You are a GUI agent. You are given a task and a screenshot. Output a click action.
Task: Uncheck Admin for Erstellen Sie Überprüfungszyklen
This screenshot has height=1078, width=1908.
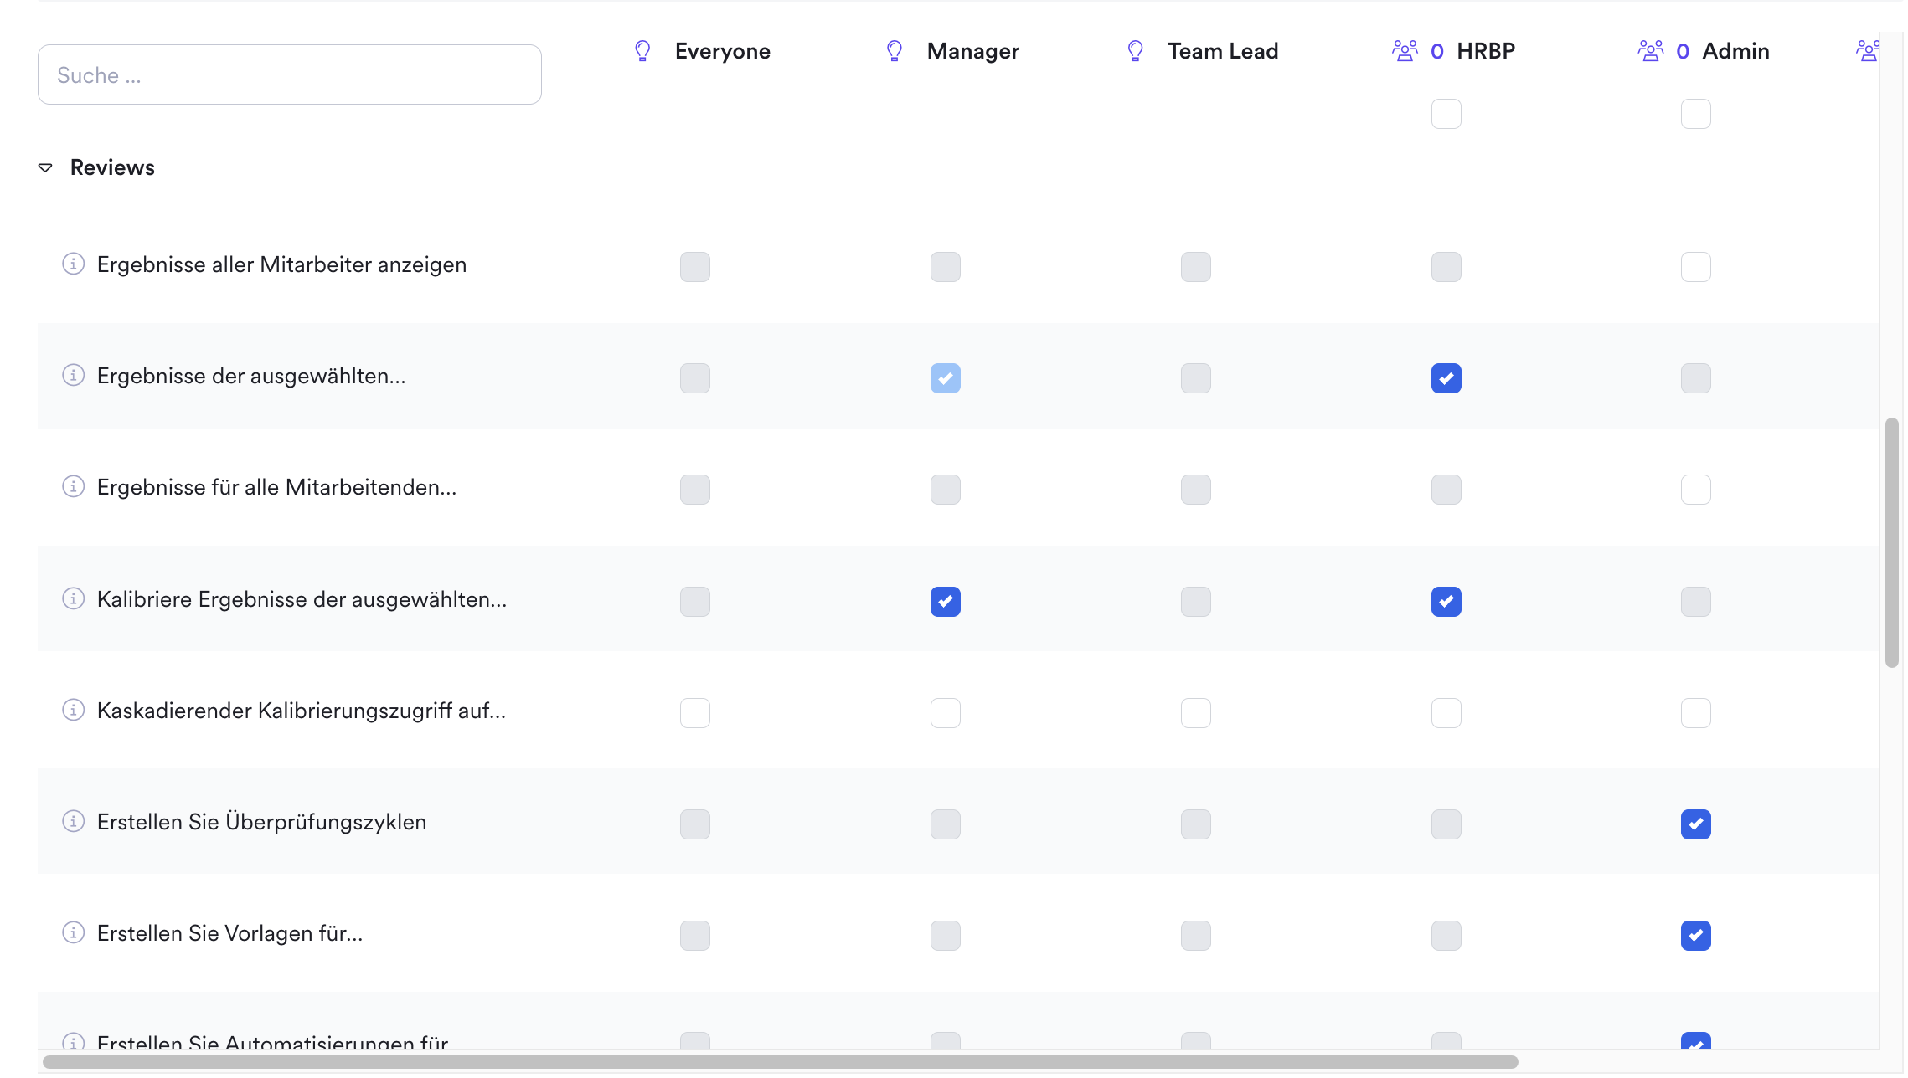1696,824
